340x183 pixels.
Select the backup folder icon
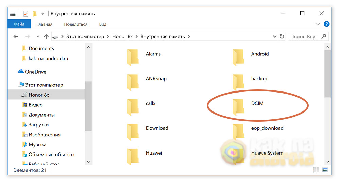(238, 82)
